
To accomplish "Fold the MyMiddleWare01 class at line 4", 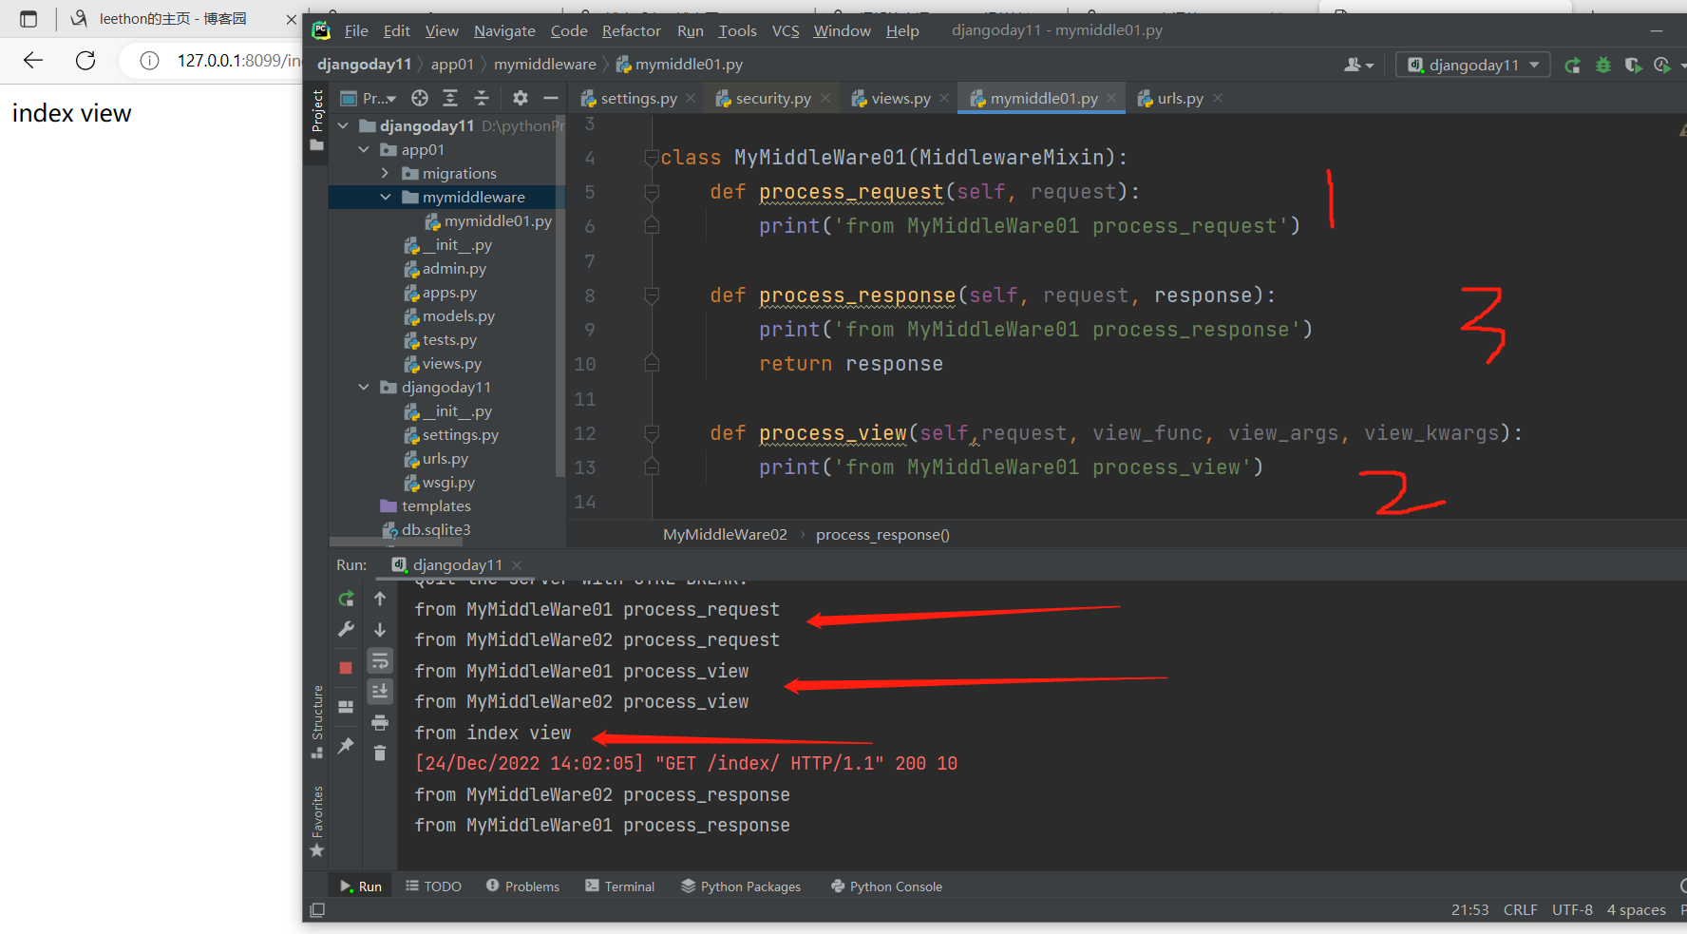I will [x=652, y=158].
